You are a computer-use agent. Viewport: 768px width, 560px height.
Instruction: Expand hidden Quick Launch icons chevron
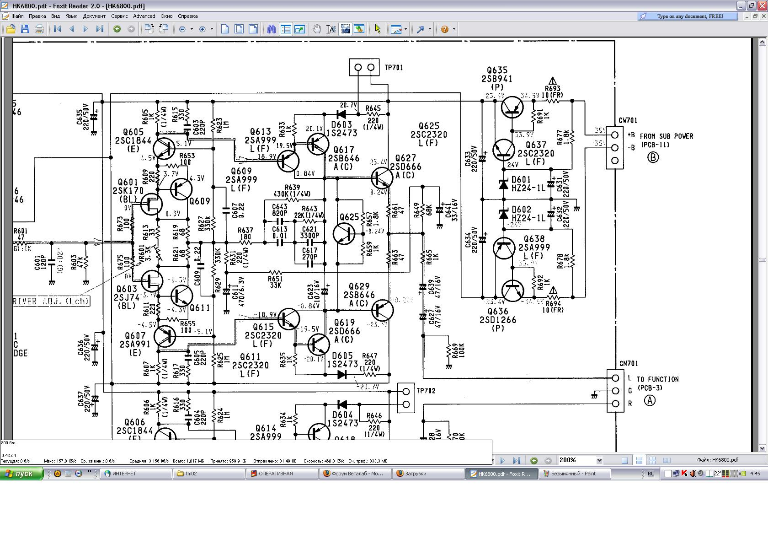[x=89, y=471]
